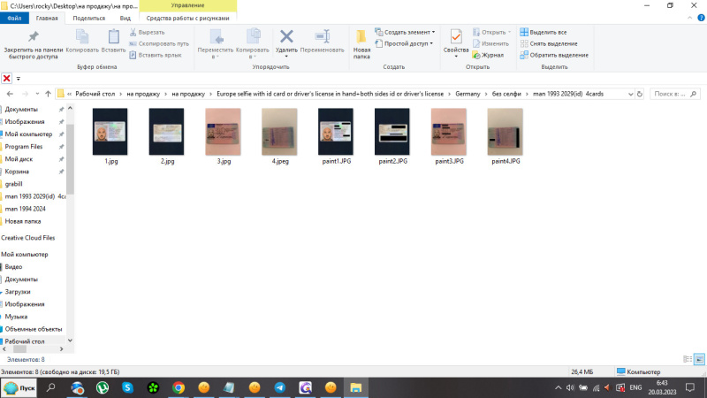This screenshot has width=707, height=398.
Task: Create a new folder with Новая папка
Action: [361, 42]
